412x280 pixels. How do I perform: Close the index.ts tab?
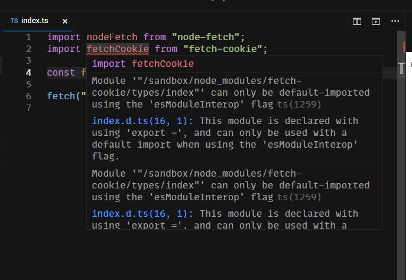click(x=65, y=21)
